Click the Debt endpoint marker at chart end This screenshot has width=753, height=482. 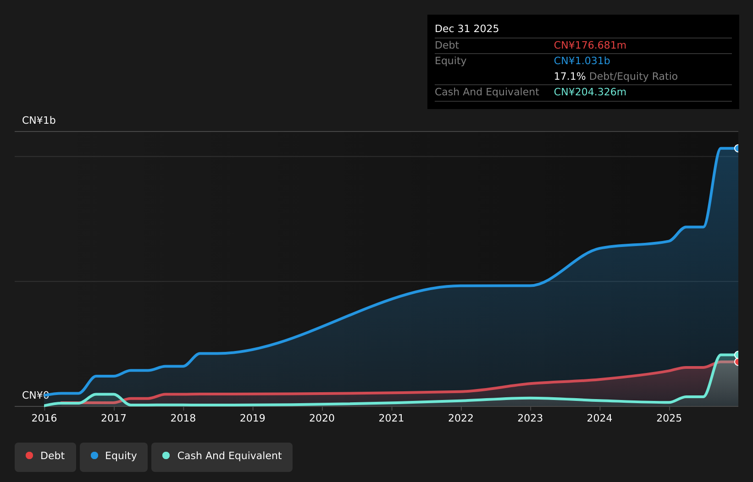pos(737,362)
